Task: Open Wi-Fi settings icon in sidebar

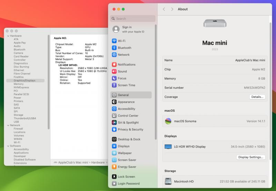Action: pyautogui.click(x=114, y=41)
